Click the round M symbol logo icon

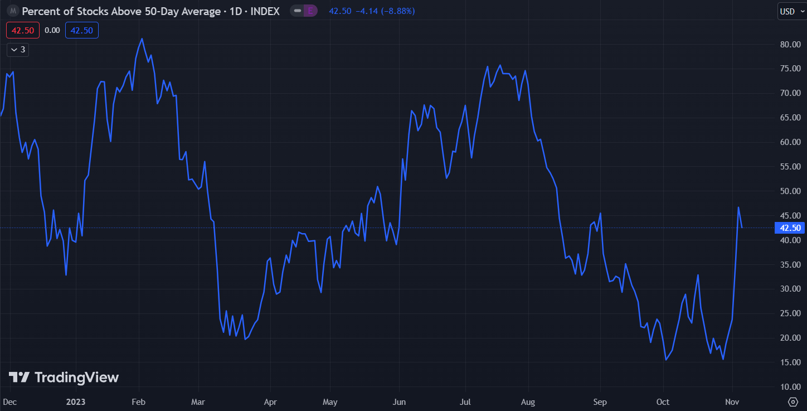[x=12, y=11]
